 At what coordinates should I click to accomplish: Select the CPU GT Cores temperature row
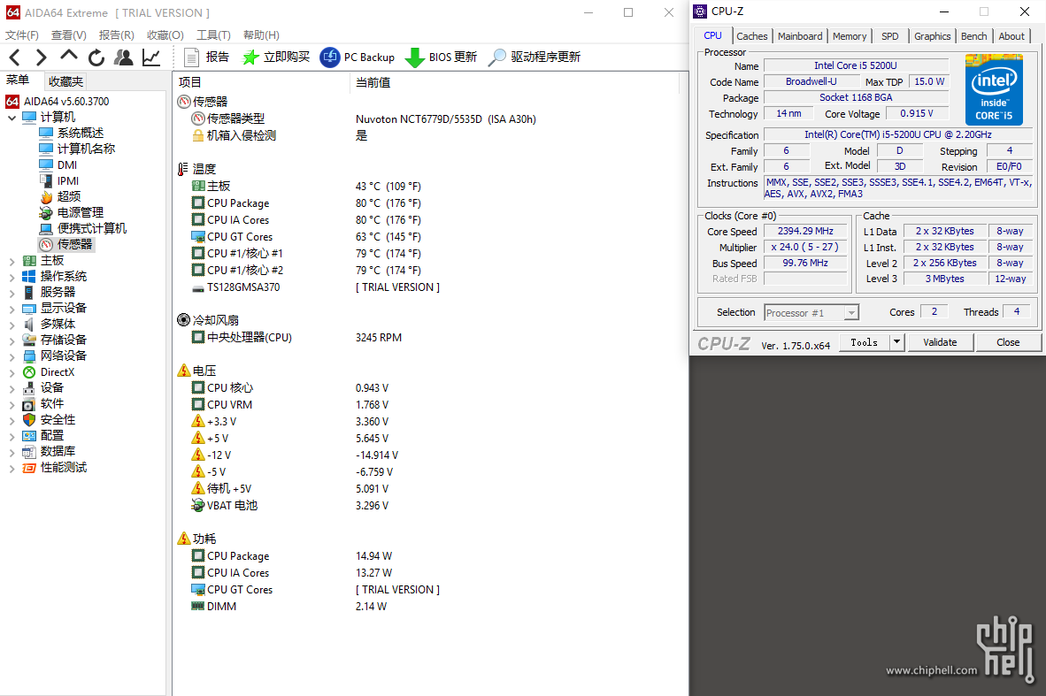click(427, 237)
